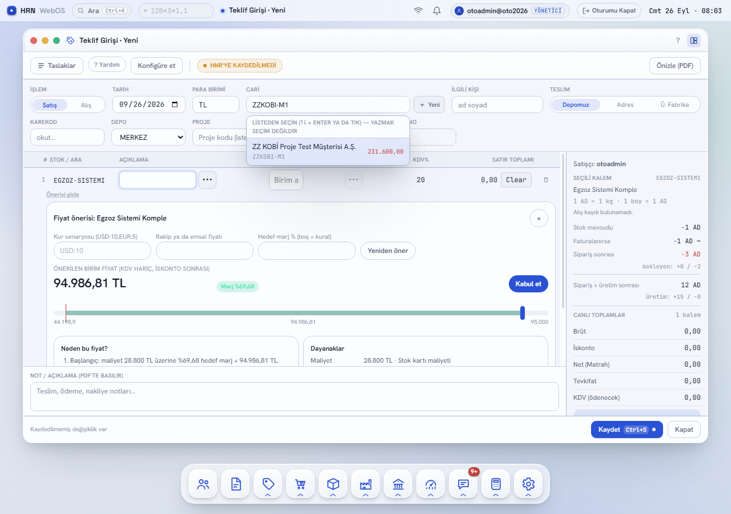Click the Ara search box in top bar
The width and height of the screenshot is (731, 514).
coord(103,10)
